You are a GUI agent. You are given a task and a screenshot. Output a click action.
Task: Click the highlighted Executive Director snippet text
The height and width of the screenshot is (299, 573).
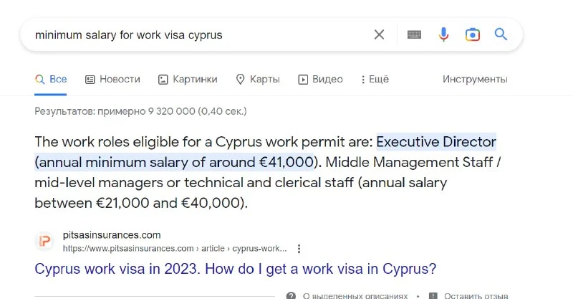click(x=436, y=142)
